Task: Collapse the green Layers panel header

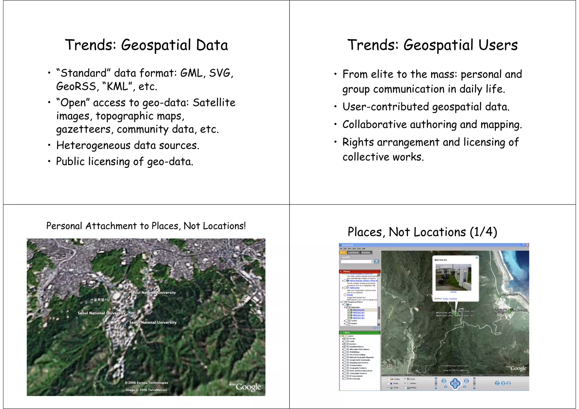Action: (341, 332)
